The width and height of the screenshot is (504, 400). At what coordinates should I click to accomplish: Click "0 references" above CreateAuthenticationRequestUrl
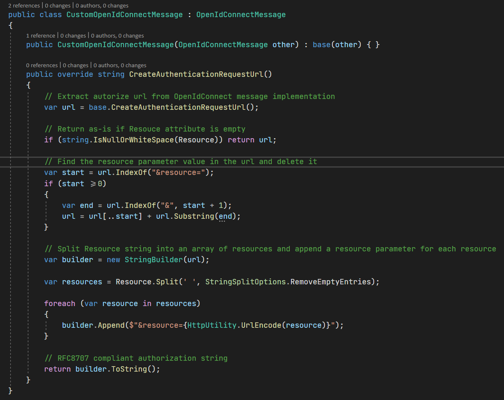42,65
